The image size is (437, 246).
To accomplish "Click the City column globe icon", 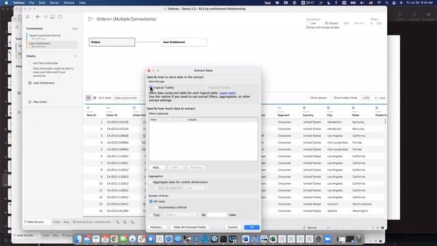I will click(328, 108).
